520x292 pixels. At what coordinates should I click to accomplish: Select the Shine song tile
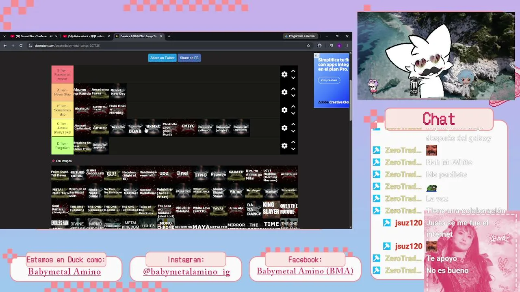click(x=236, y=191)
